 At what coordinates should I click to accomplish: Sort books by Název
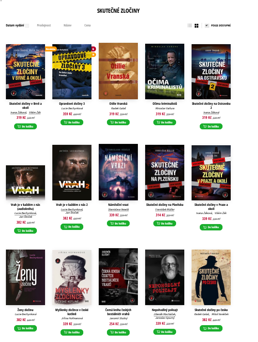67,26
